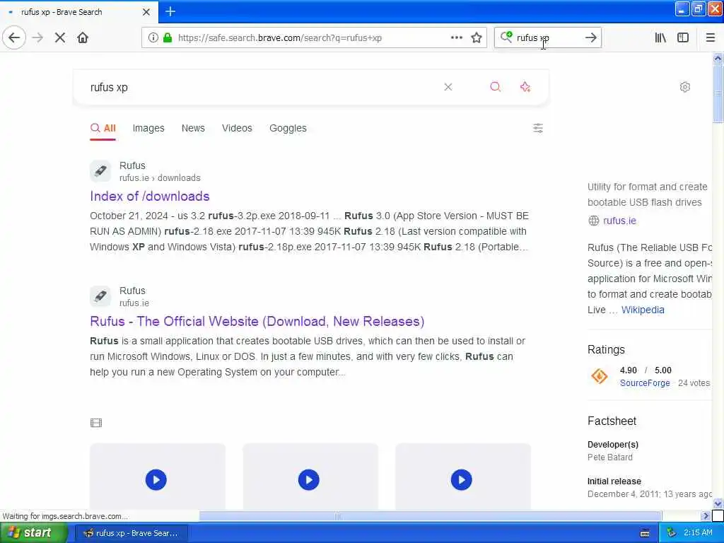Select the 'rufus xp - Brave Search' browser tab
This screenshot has height=543, width=724.
tap(79, 12)
